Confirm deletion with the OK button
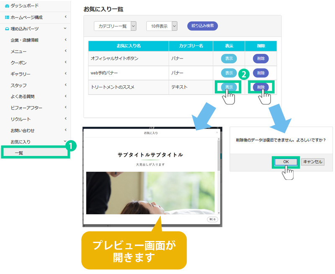 (x=286, y=161)
